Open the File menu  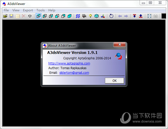pyautogui.click(x=6, y=10)
